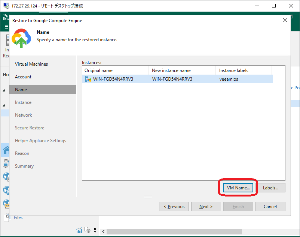Open the Home view icon in the sidebar
Screen dimensions: 300x237
6,150
